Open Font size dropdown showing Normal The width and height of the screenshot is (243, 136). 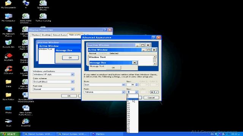73,89
